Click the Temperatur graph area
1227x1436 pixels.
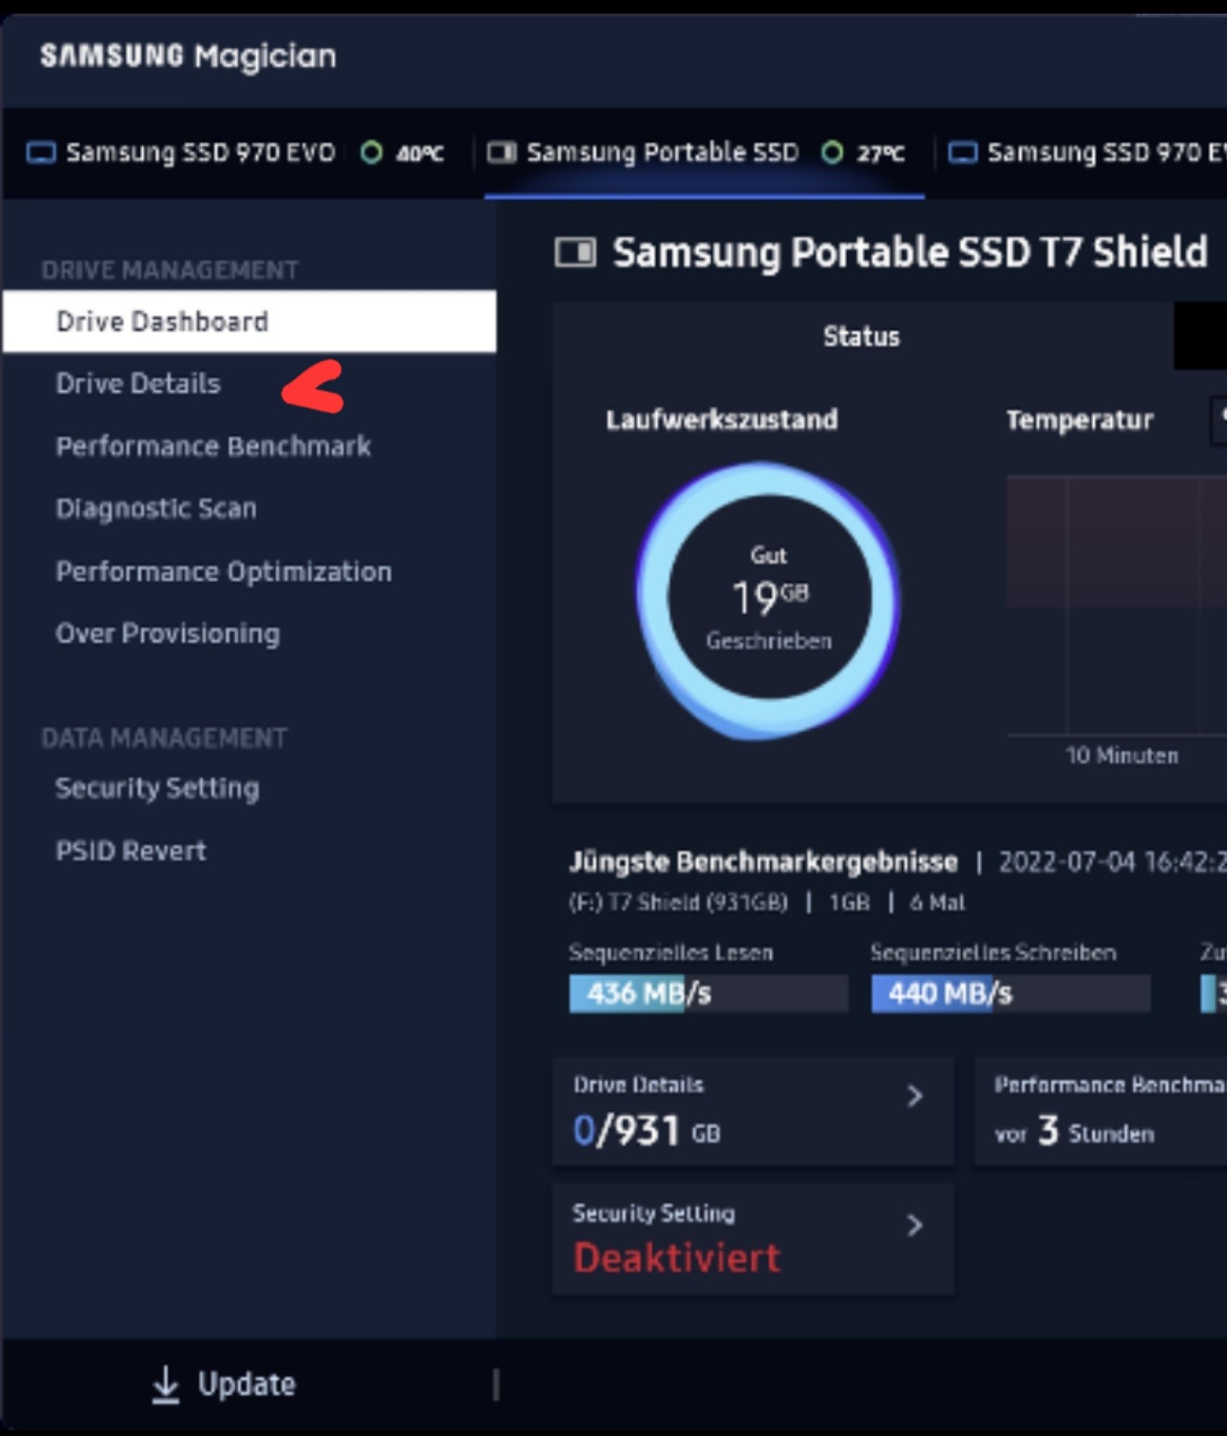[1116, 605]
